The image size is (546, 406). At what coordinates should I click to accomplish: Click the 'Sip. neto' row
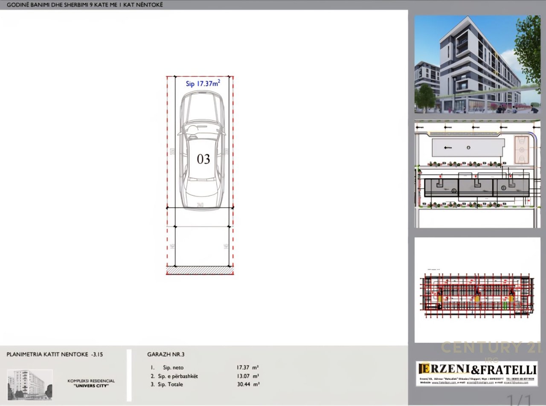coord(173,367)
